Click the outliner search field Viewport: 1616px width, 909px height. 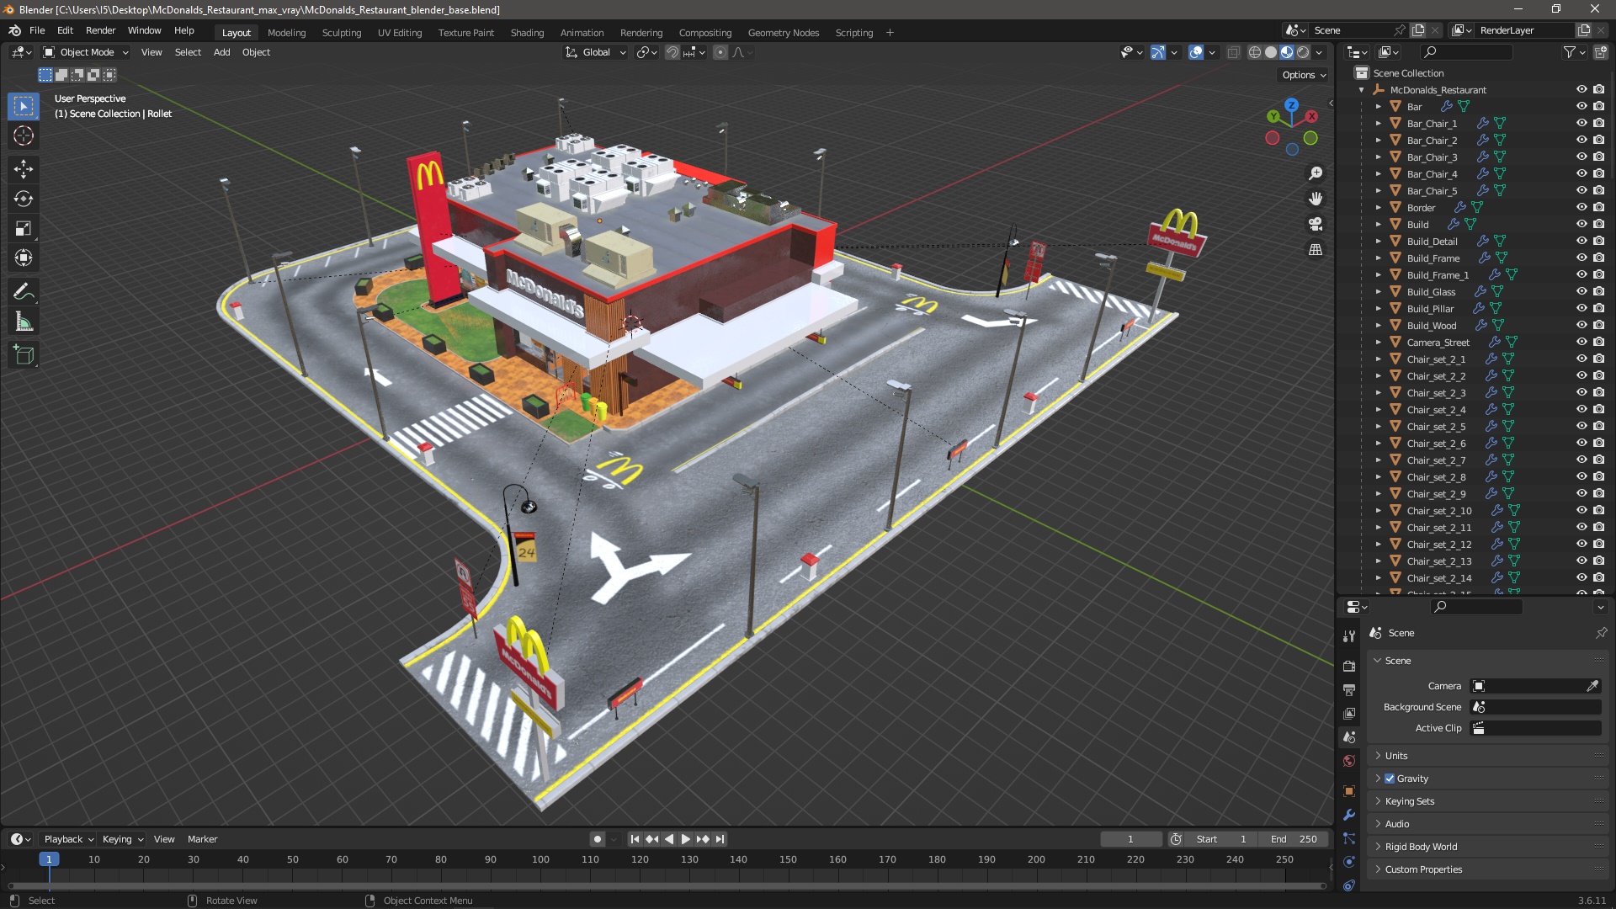coord(1464,52)
